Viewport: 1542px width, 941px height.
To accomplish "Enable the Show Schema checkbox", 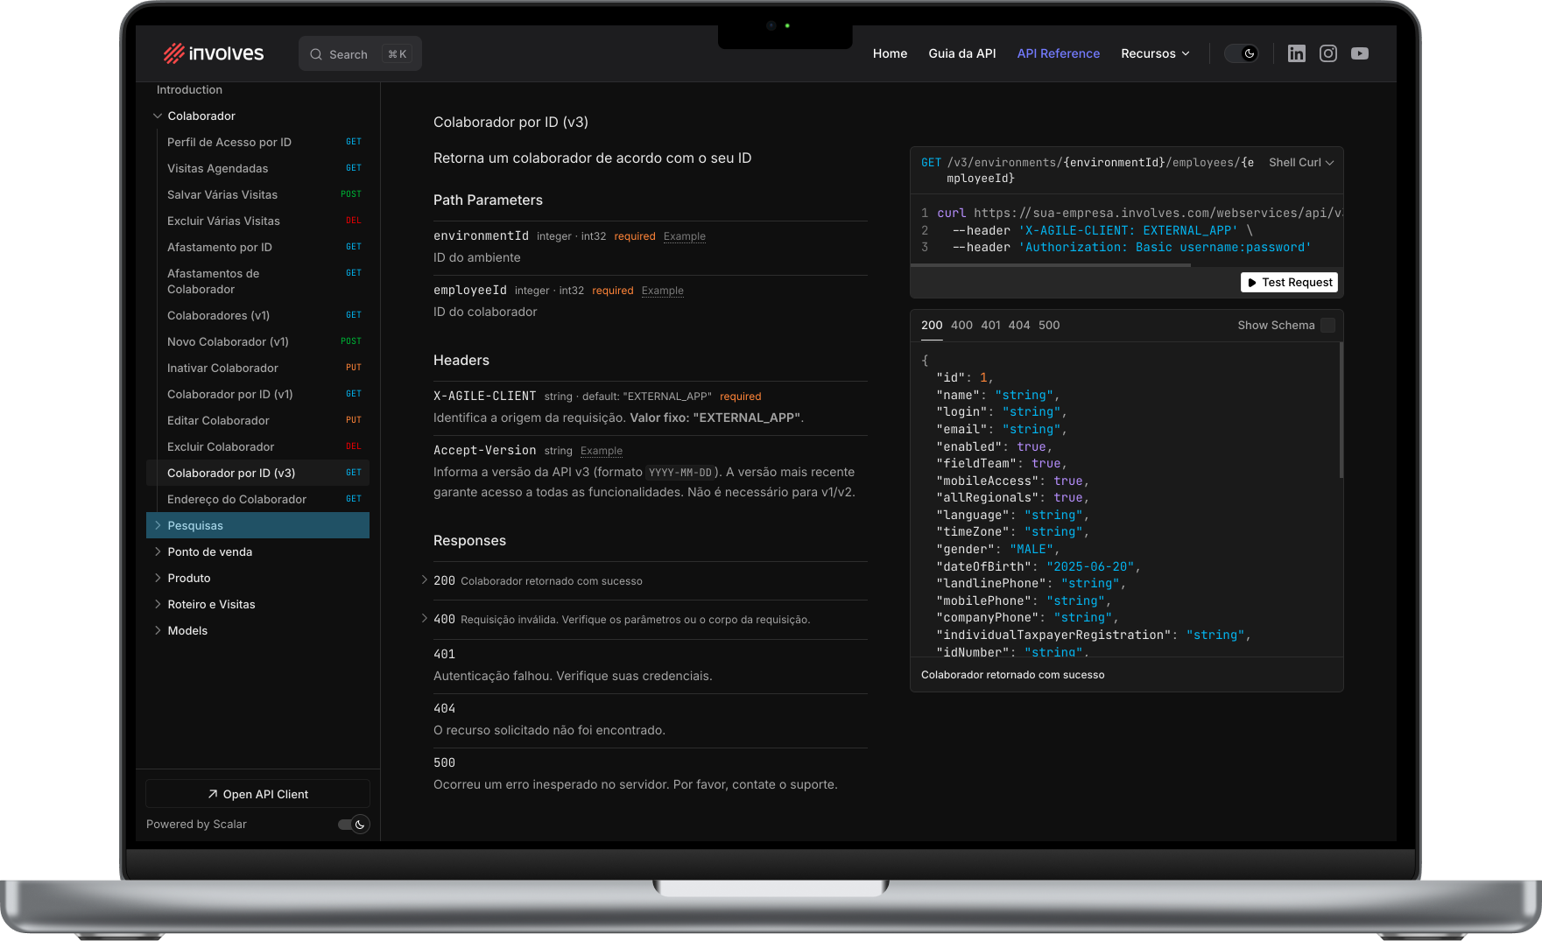I will click(x=1327, y=325).
